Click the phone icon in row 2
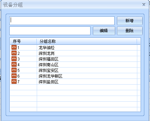The height and width of the screenshot is (121, 150). coord(14,53)
